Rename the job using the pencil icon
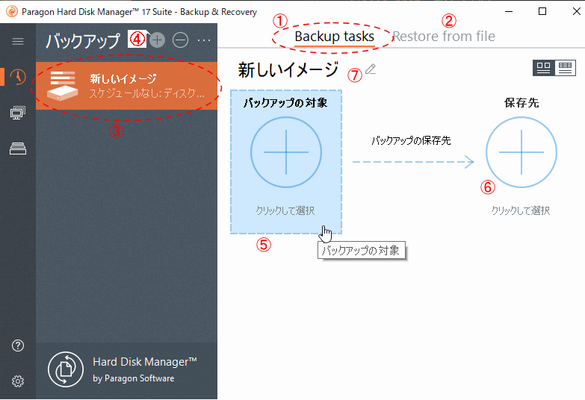585x400 pixels. 371,69
